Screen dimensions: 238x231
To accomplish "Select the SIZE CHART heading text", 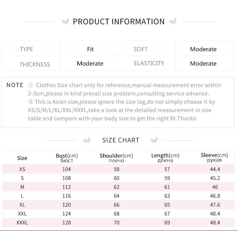I will point(121,140).
